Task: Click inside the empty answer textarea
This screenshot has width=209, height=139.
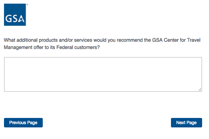Action: point(103,74)
